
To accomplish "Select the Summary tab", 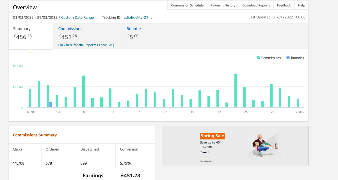I will [31, 36].
